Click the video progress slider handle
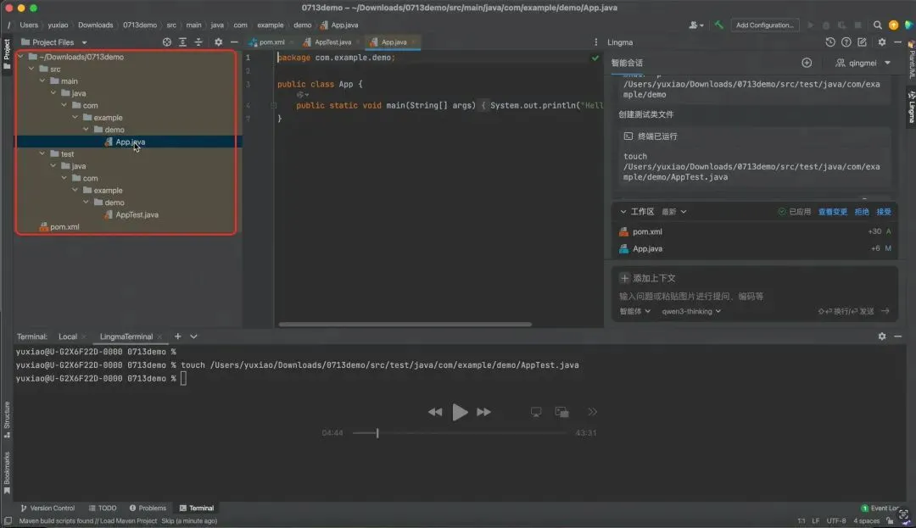 [x=377, y=433]
